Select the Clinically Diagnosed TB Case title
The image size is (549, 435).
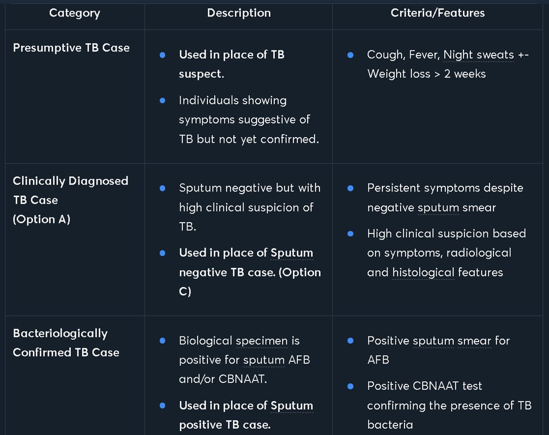coord(70,190)
